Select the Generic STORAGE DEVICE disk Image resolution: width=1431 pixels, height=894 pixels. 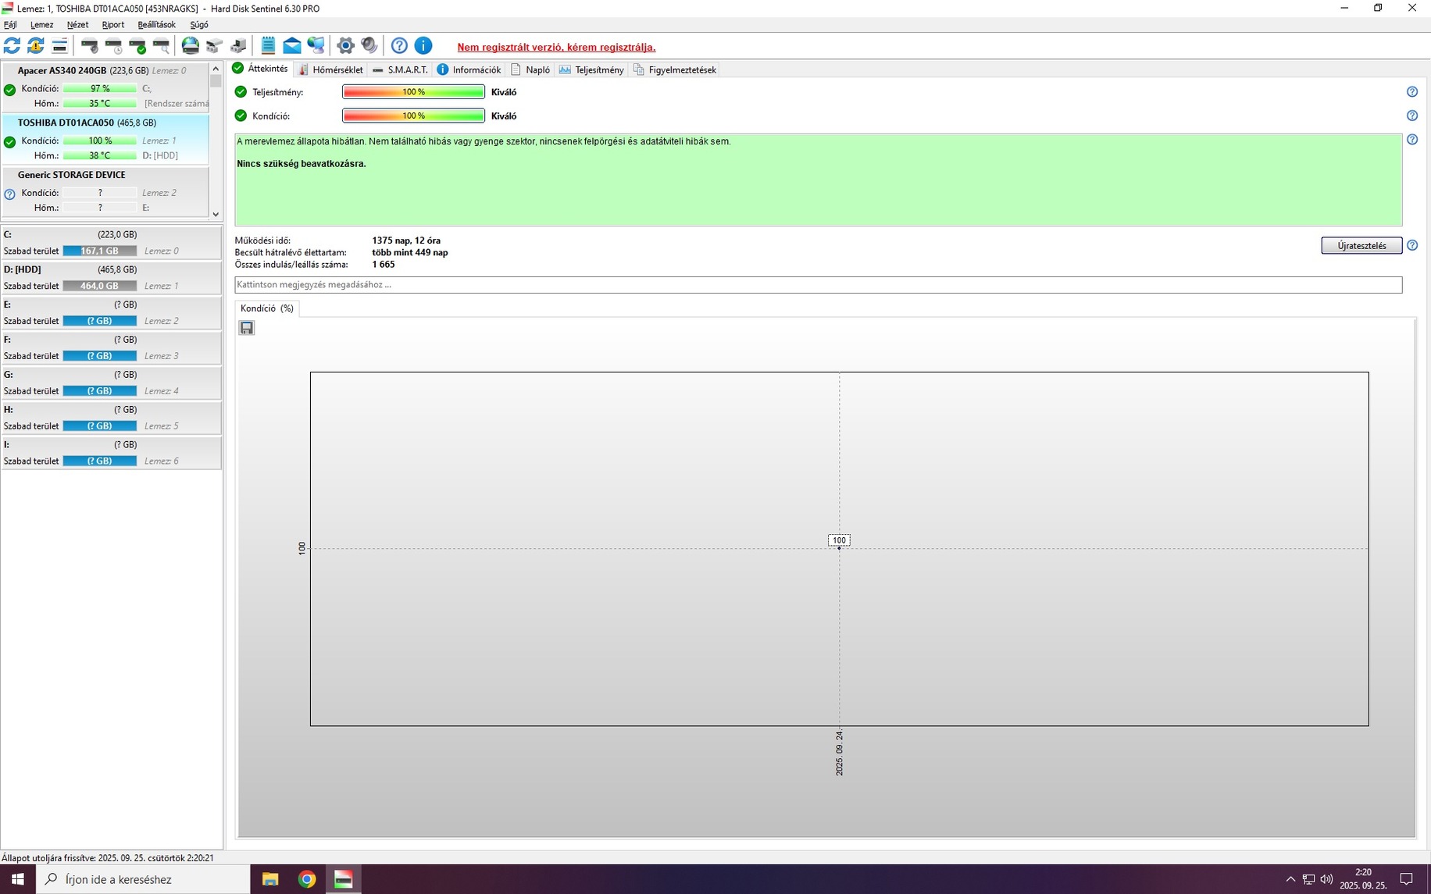click(x=105, y=191)
